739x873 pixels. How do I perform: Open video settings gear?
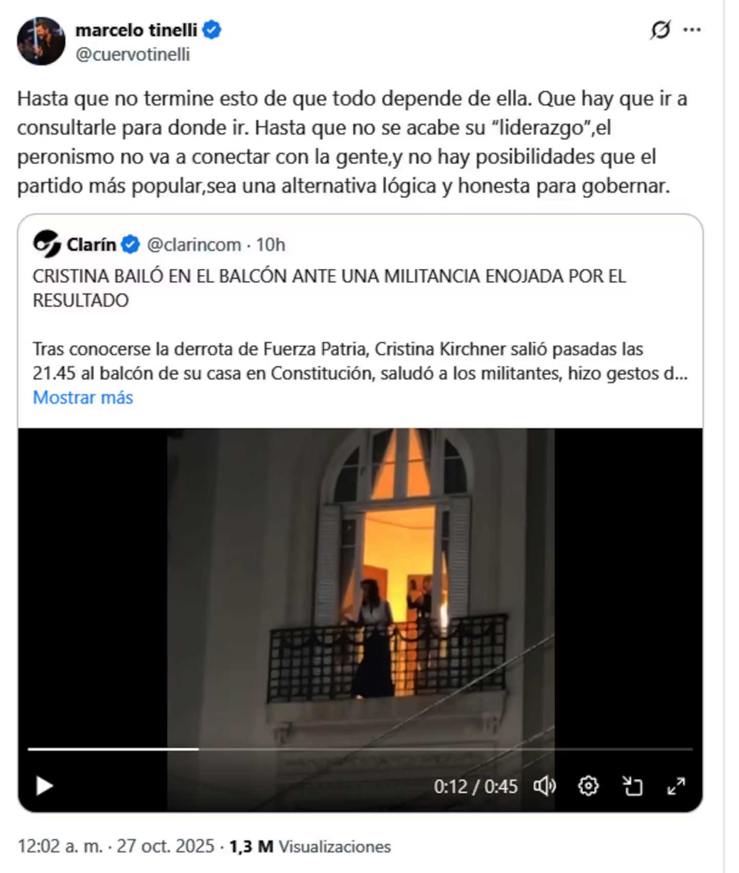(x=588, y=786)
